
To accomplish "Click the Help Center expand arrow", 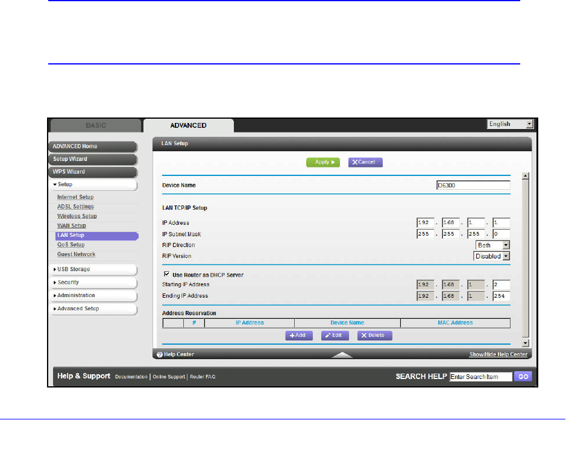I will (x=342, y=355).
